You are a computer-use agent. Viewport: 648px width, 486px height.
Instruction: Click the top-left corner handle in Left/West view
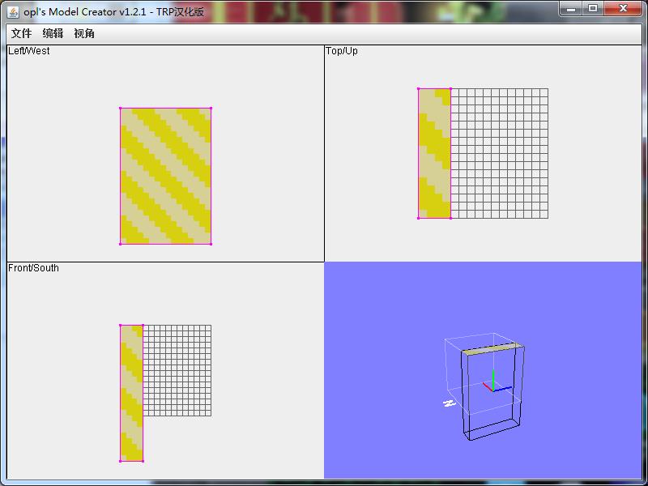tap(121, 108)
